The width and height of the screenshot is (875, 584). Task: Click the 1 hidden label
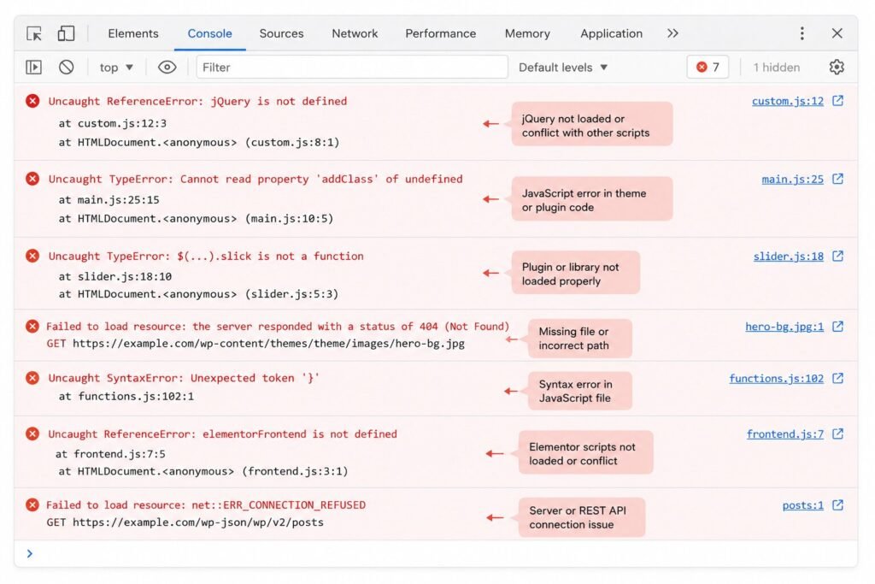(776, 68)
